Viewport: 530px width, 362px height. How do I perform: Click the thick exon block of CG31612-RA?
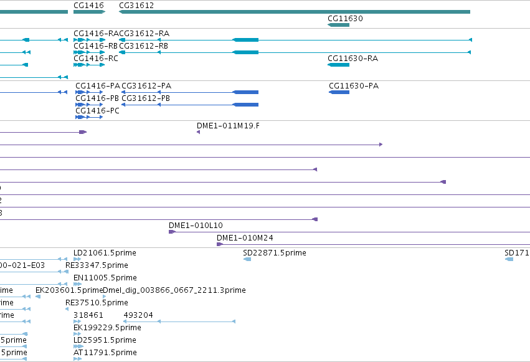[x=246, y=40]
